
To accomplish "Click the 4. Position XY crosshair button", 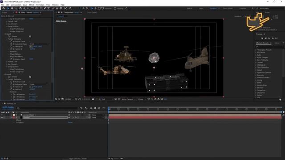I will click(x=31, y=87).
